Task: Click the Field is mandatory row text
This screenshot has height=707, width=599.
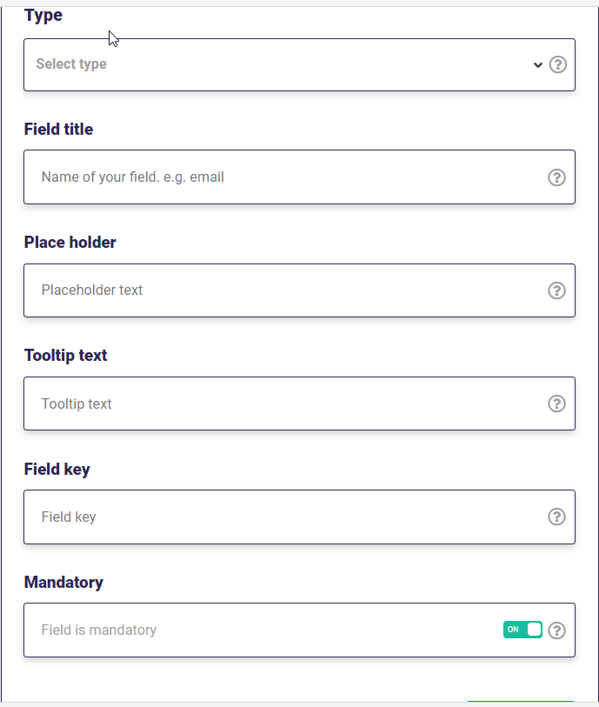Action: click(99, 630)
